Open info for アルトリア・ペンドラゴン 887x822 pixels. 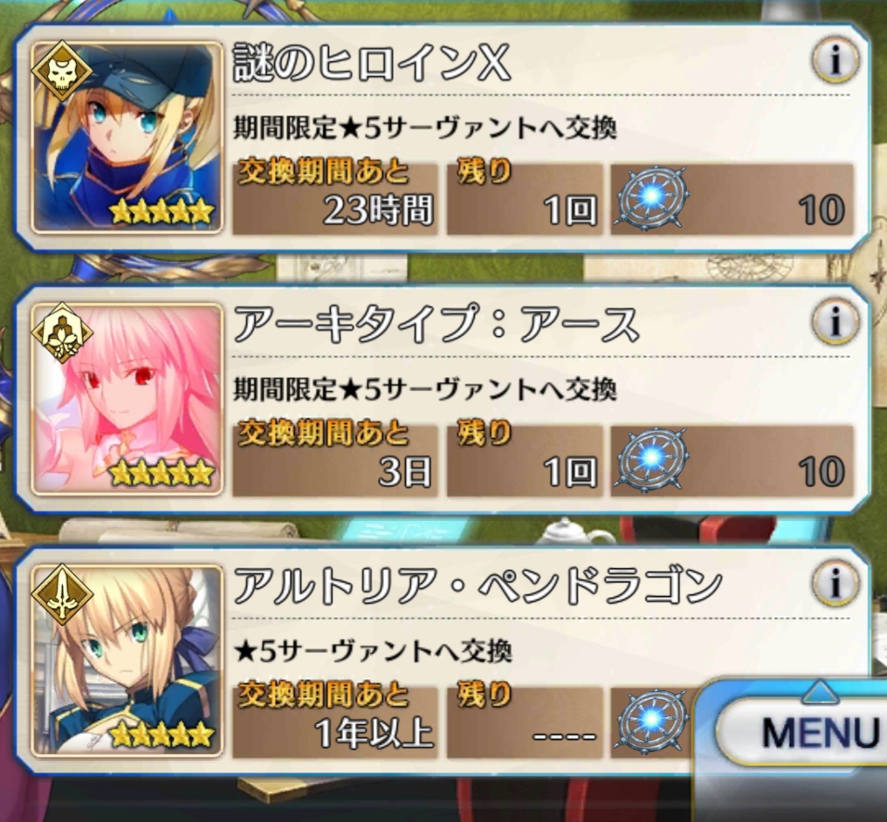click(835, 583)
